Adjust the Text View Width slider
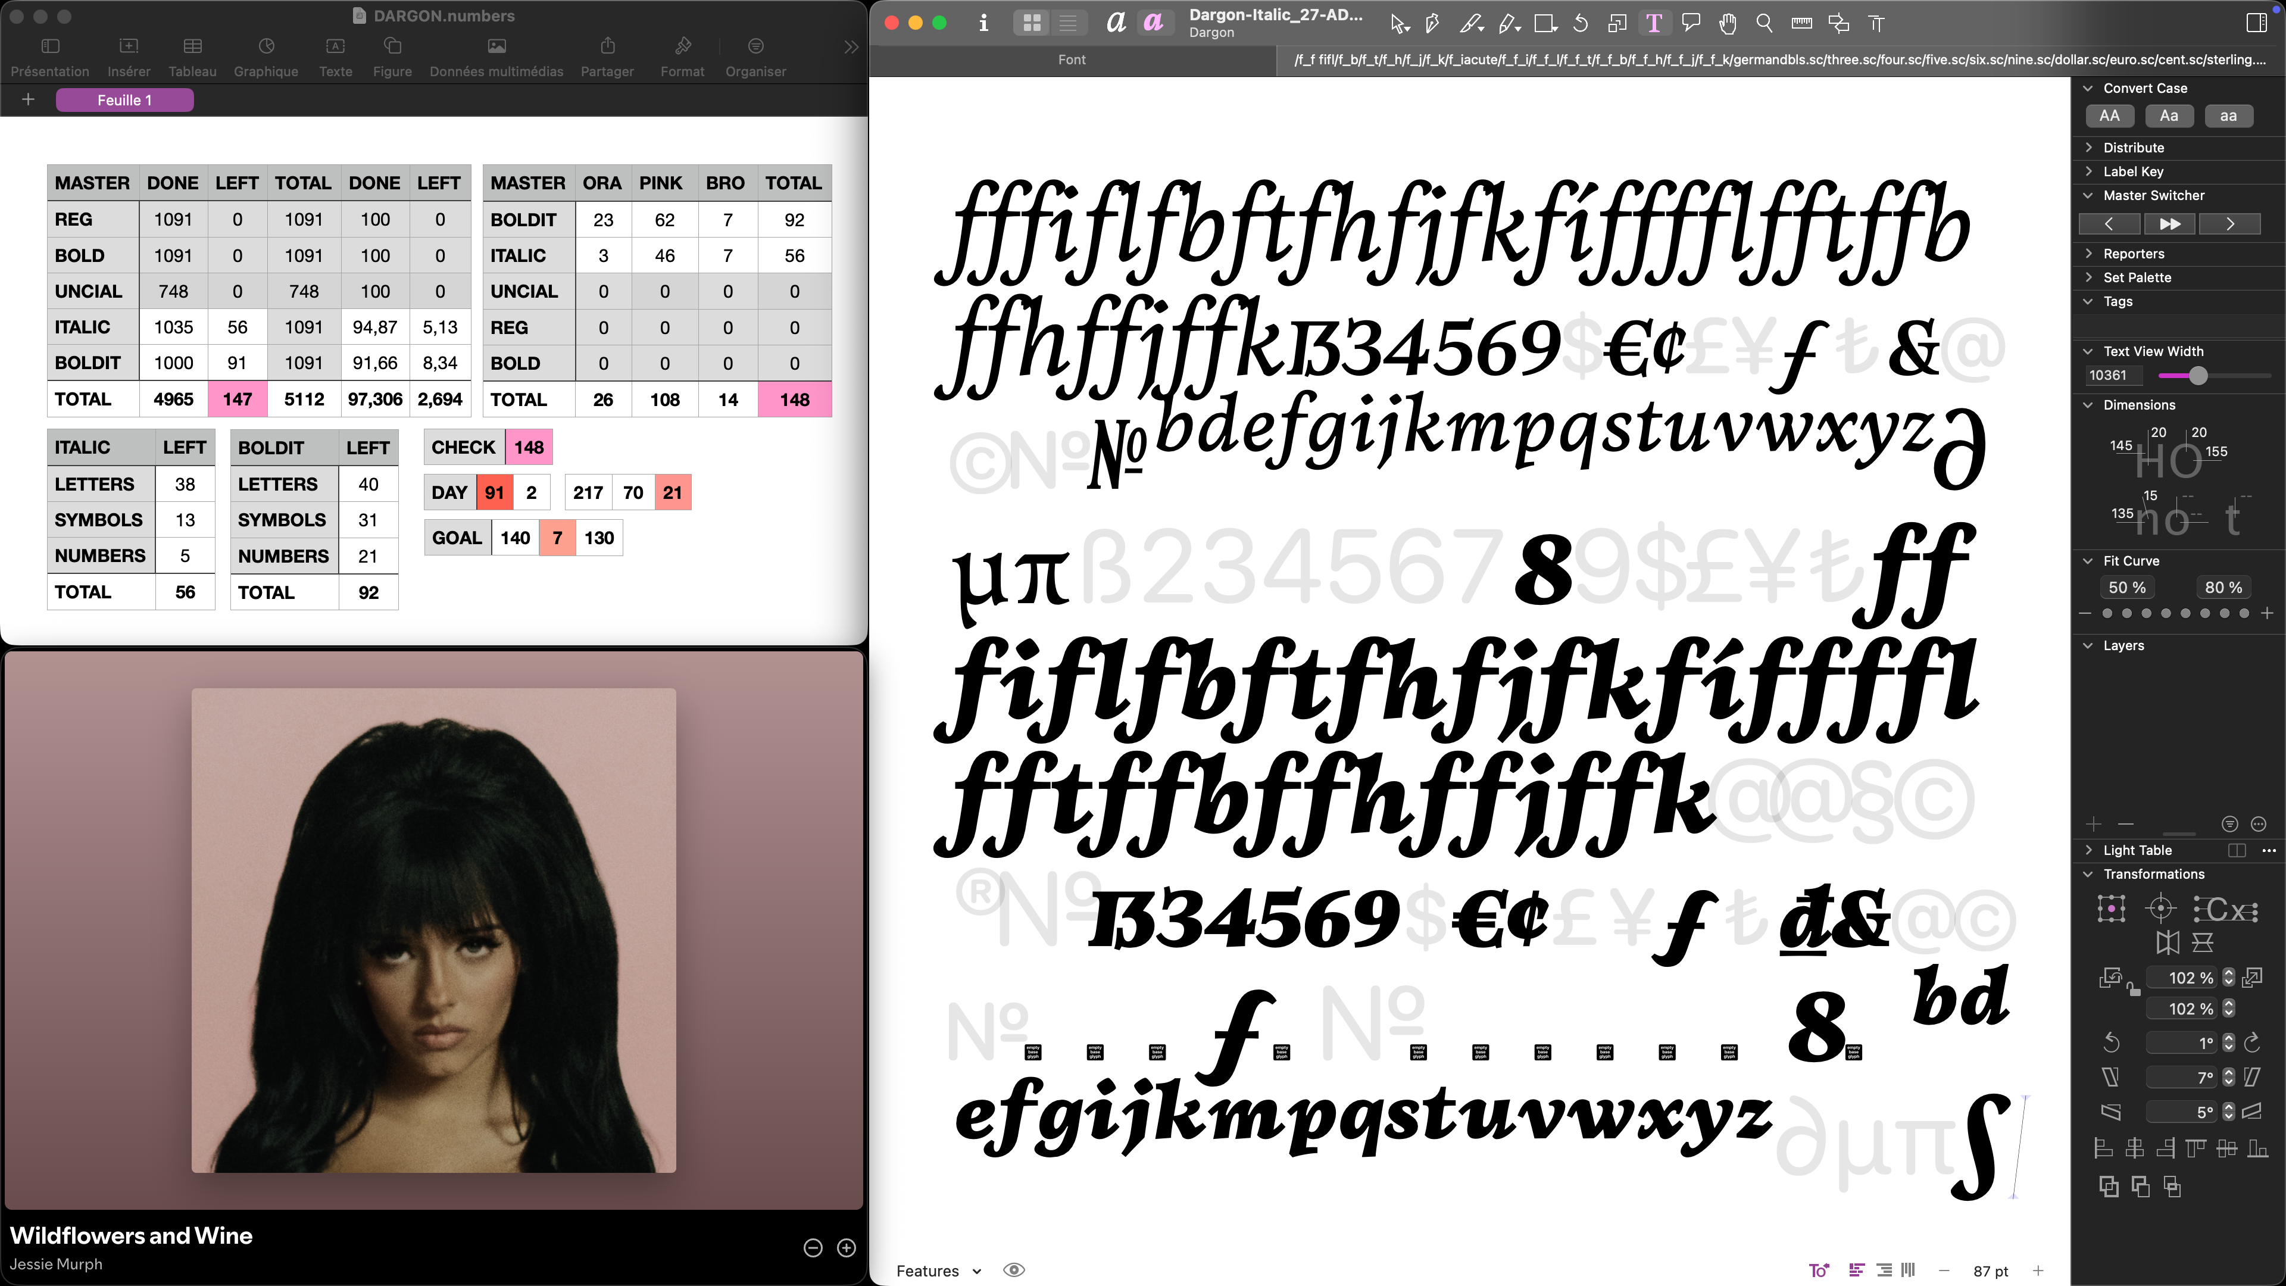Screen dimensions: 2286x1286 pos(2197,376)
